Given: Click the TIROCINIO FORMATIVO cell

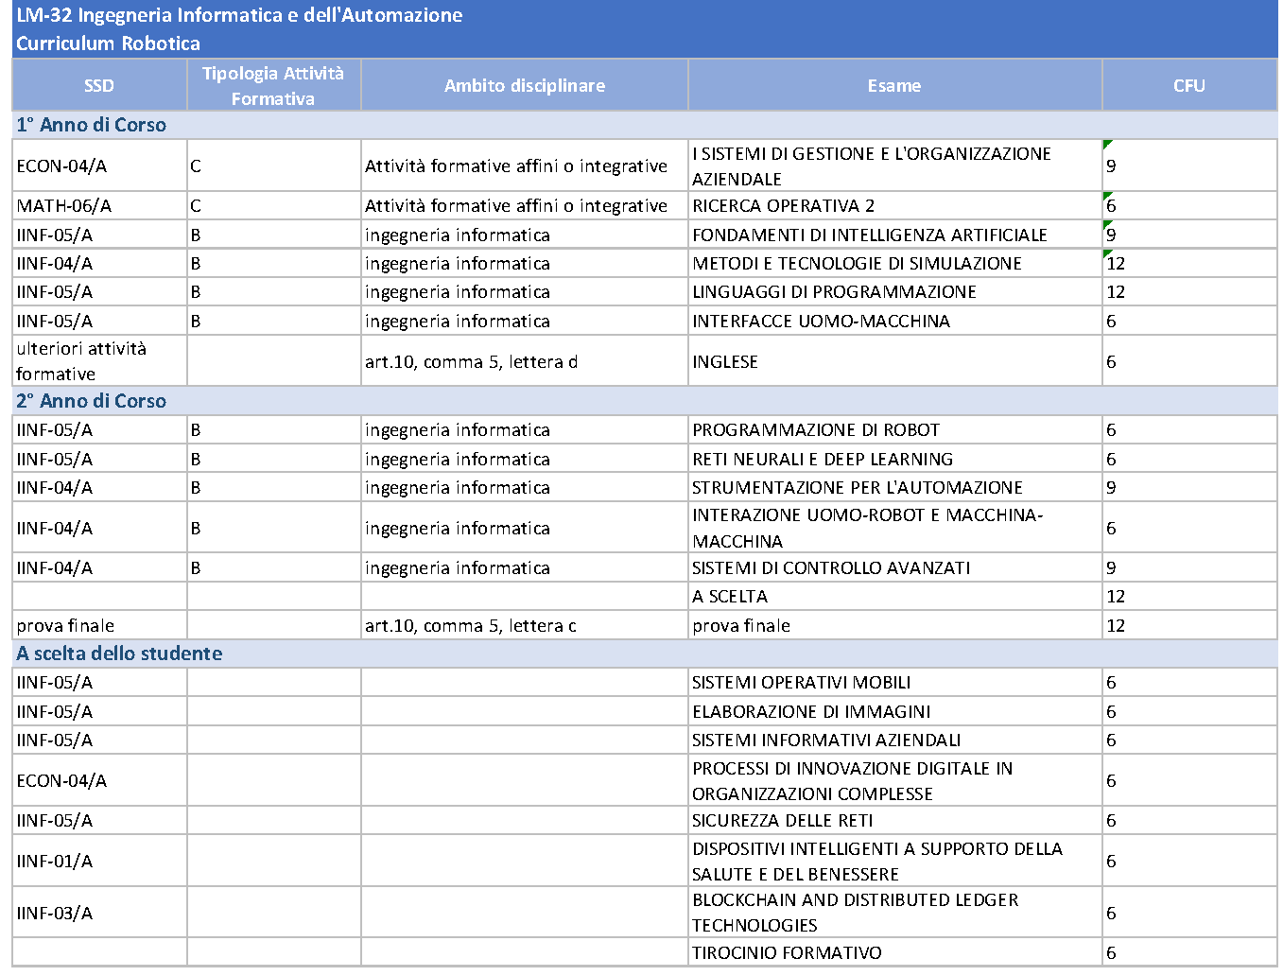Looking at the screenshot, I should pos(894,952).
